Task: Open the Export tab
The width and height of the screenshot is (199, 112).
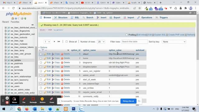Action: point(115,17)
